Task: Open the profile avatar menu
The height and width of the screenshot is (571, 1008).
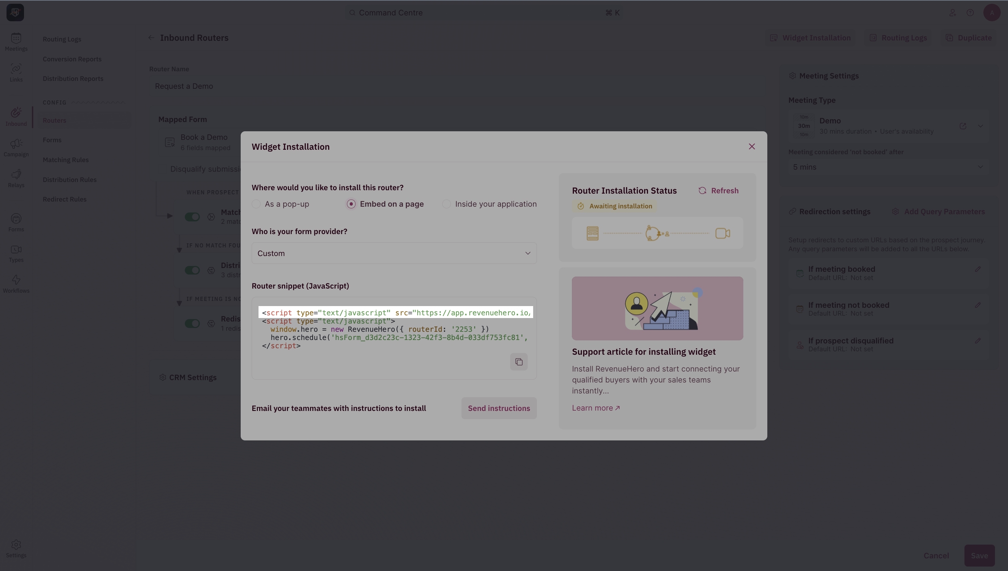Action: 992,13
